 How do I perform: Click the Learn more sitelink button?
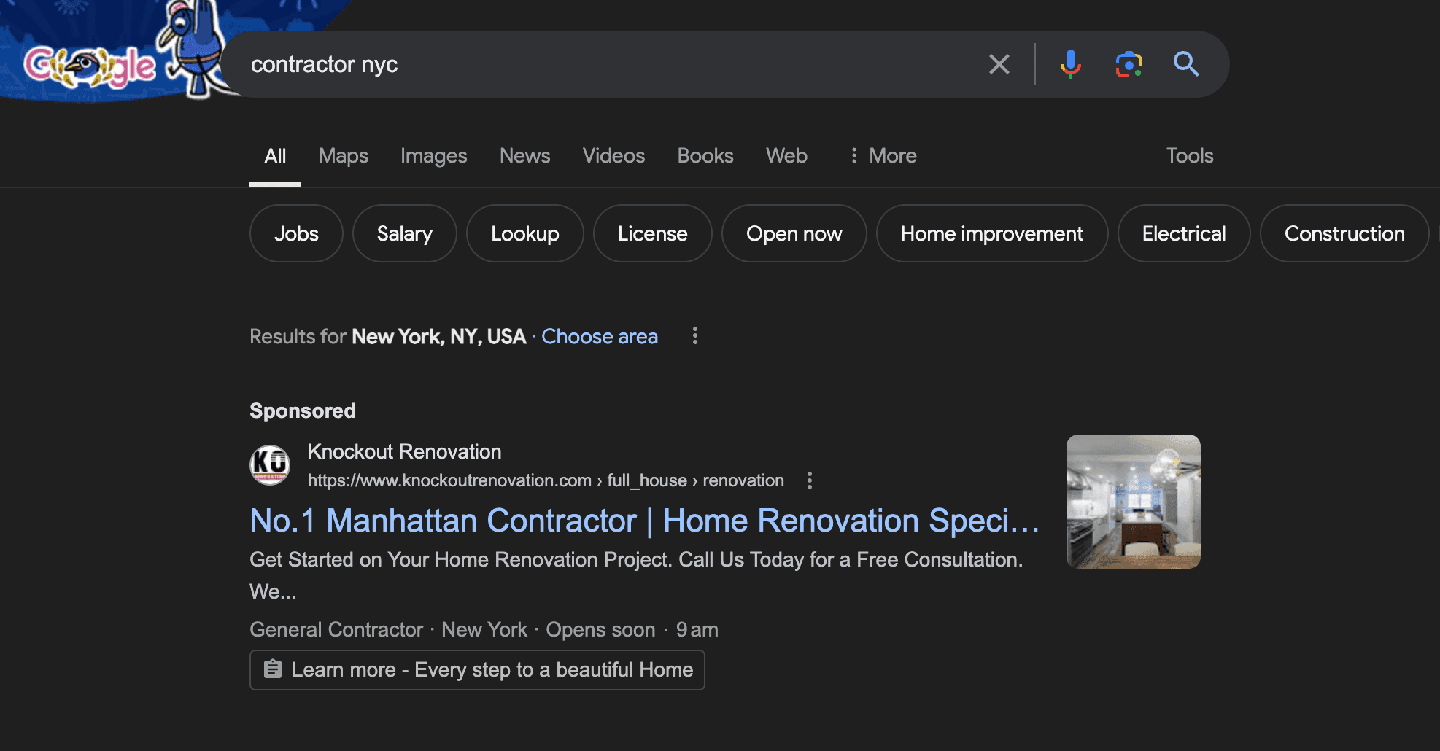coord(477,669)
